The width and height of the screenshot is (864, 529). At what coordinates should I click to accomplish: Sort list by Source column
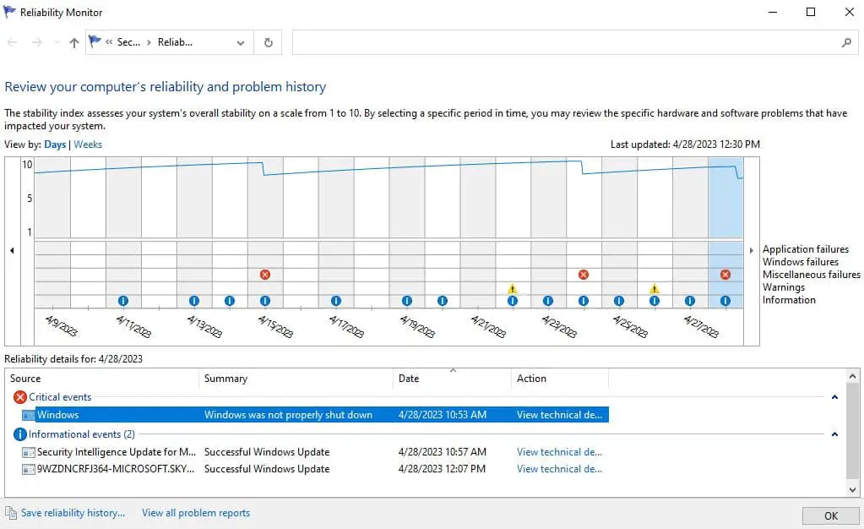point(102,379)
